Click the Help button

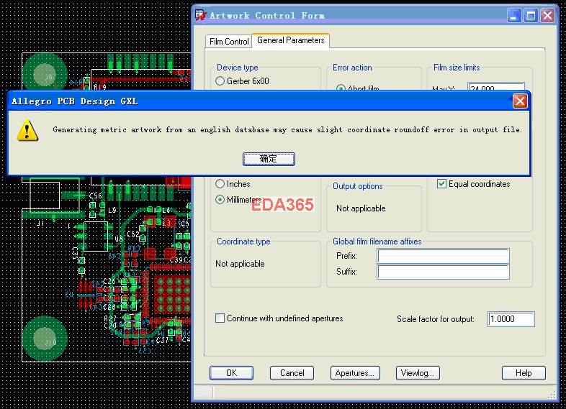coord(524,373)
